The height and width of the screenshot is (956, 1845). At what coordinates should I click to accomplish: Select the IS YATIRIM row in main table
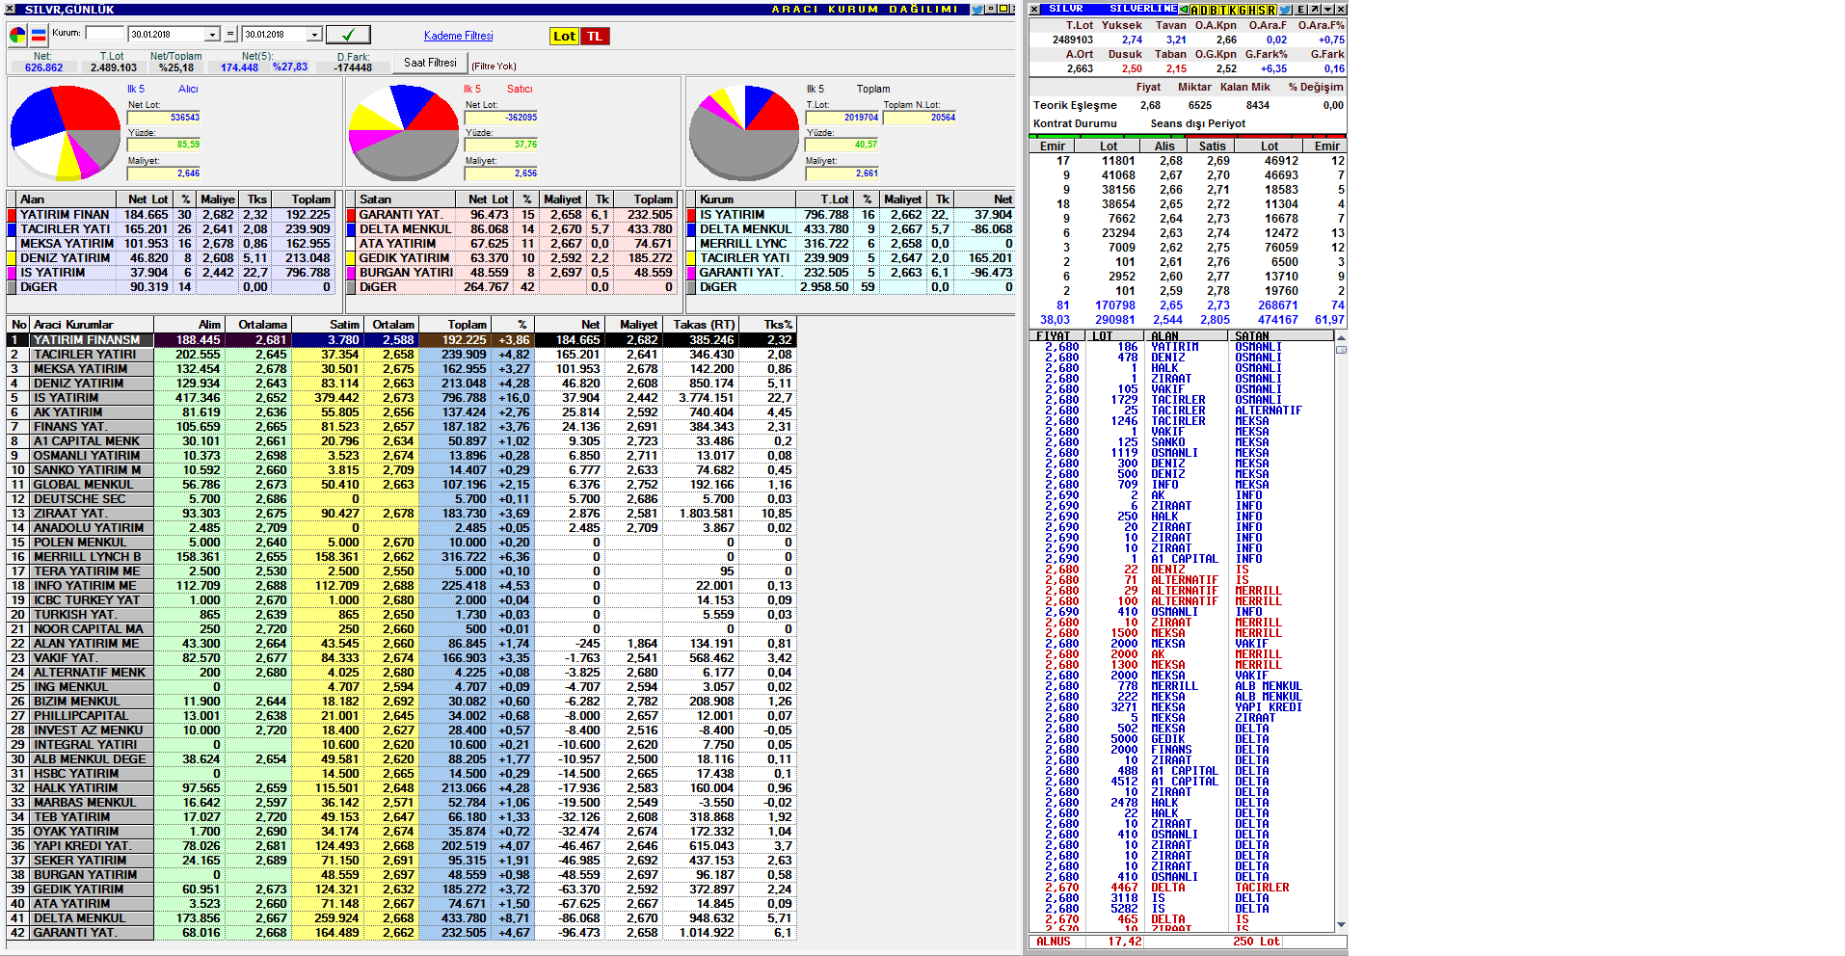point(401,398)
